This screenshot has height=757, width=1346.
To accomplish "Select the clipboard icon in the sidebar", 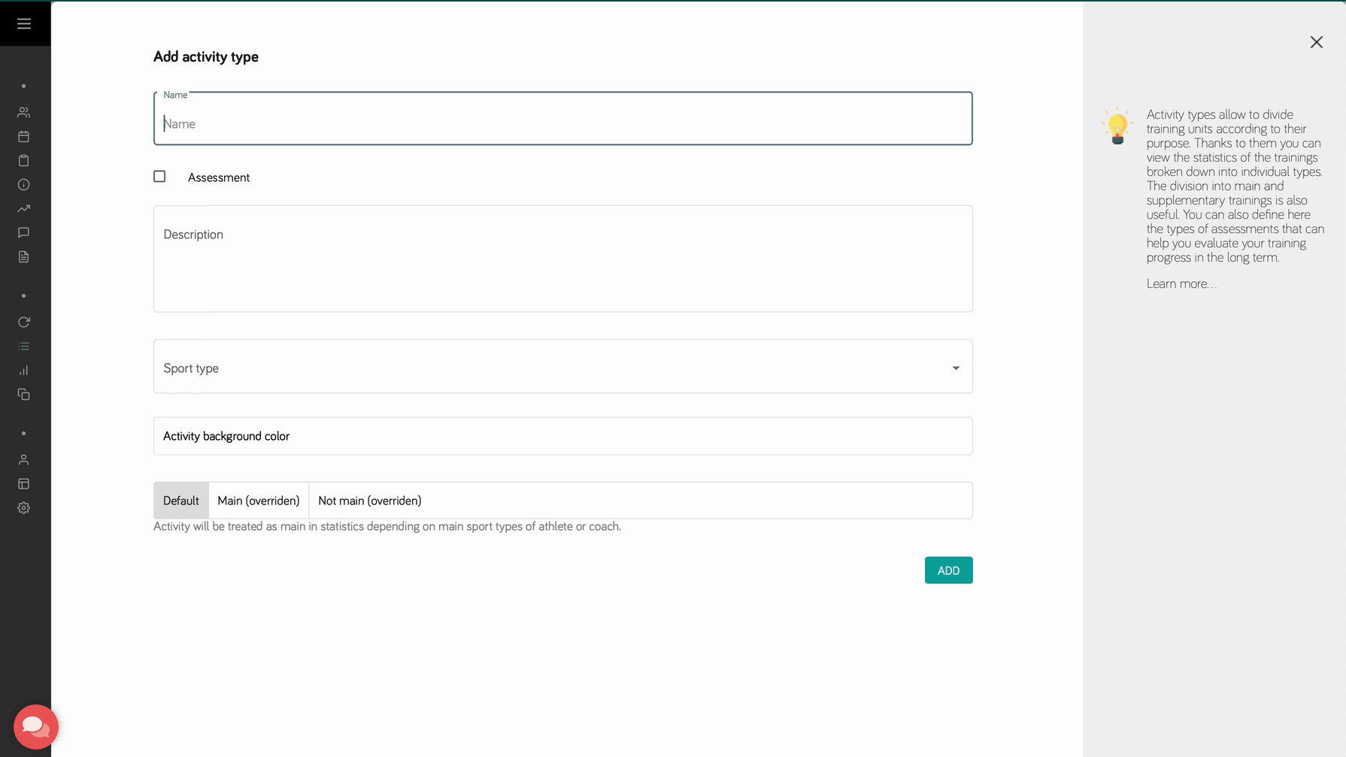I will (23, 160).
